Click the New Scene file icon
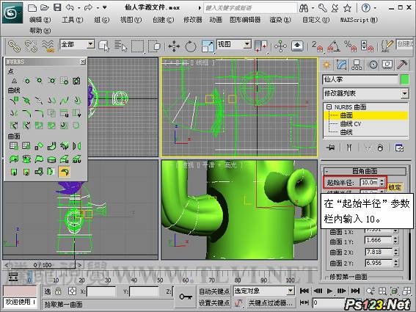Screen dimensions: 416x312 32,7
